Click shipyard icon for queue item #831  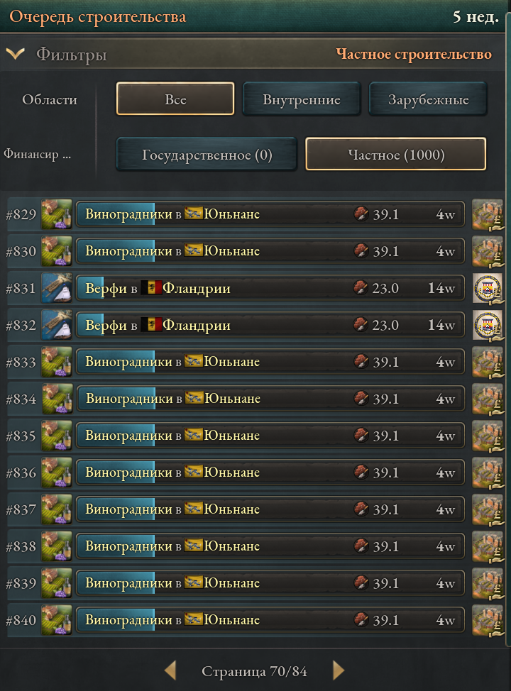click(57, 288)
